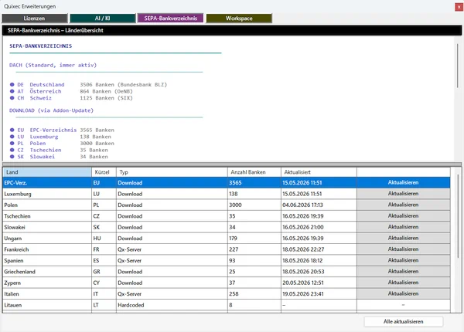Select the Litauen hardcoded row
Viewport: 464px width, 332px height.
[227, 305]
